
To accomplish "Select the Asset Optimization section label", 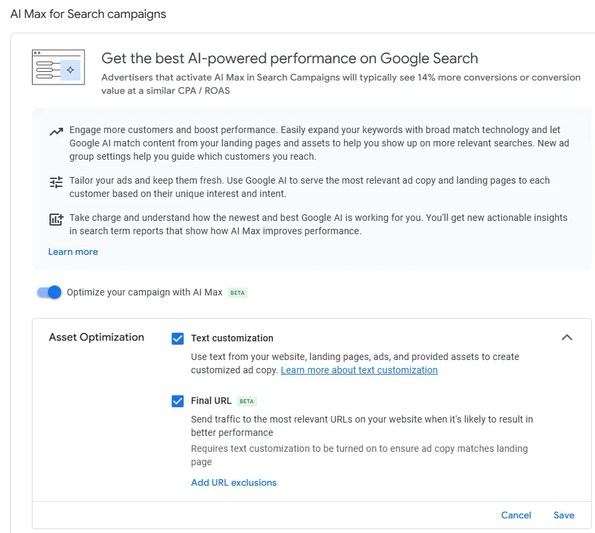I will point(96,337).
